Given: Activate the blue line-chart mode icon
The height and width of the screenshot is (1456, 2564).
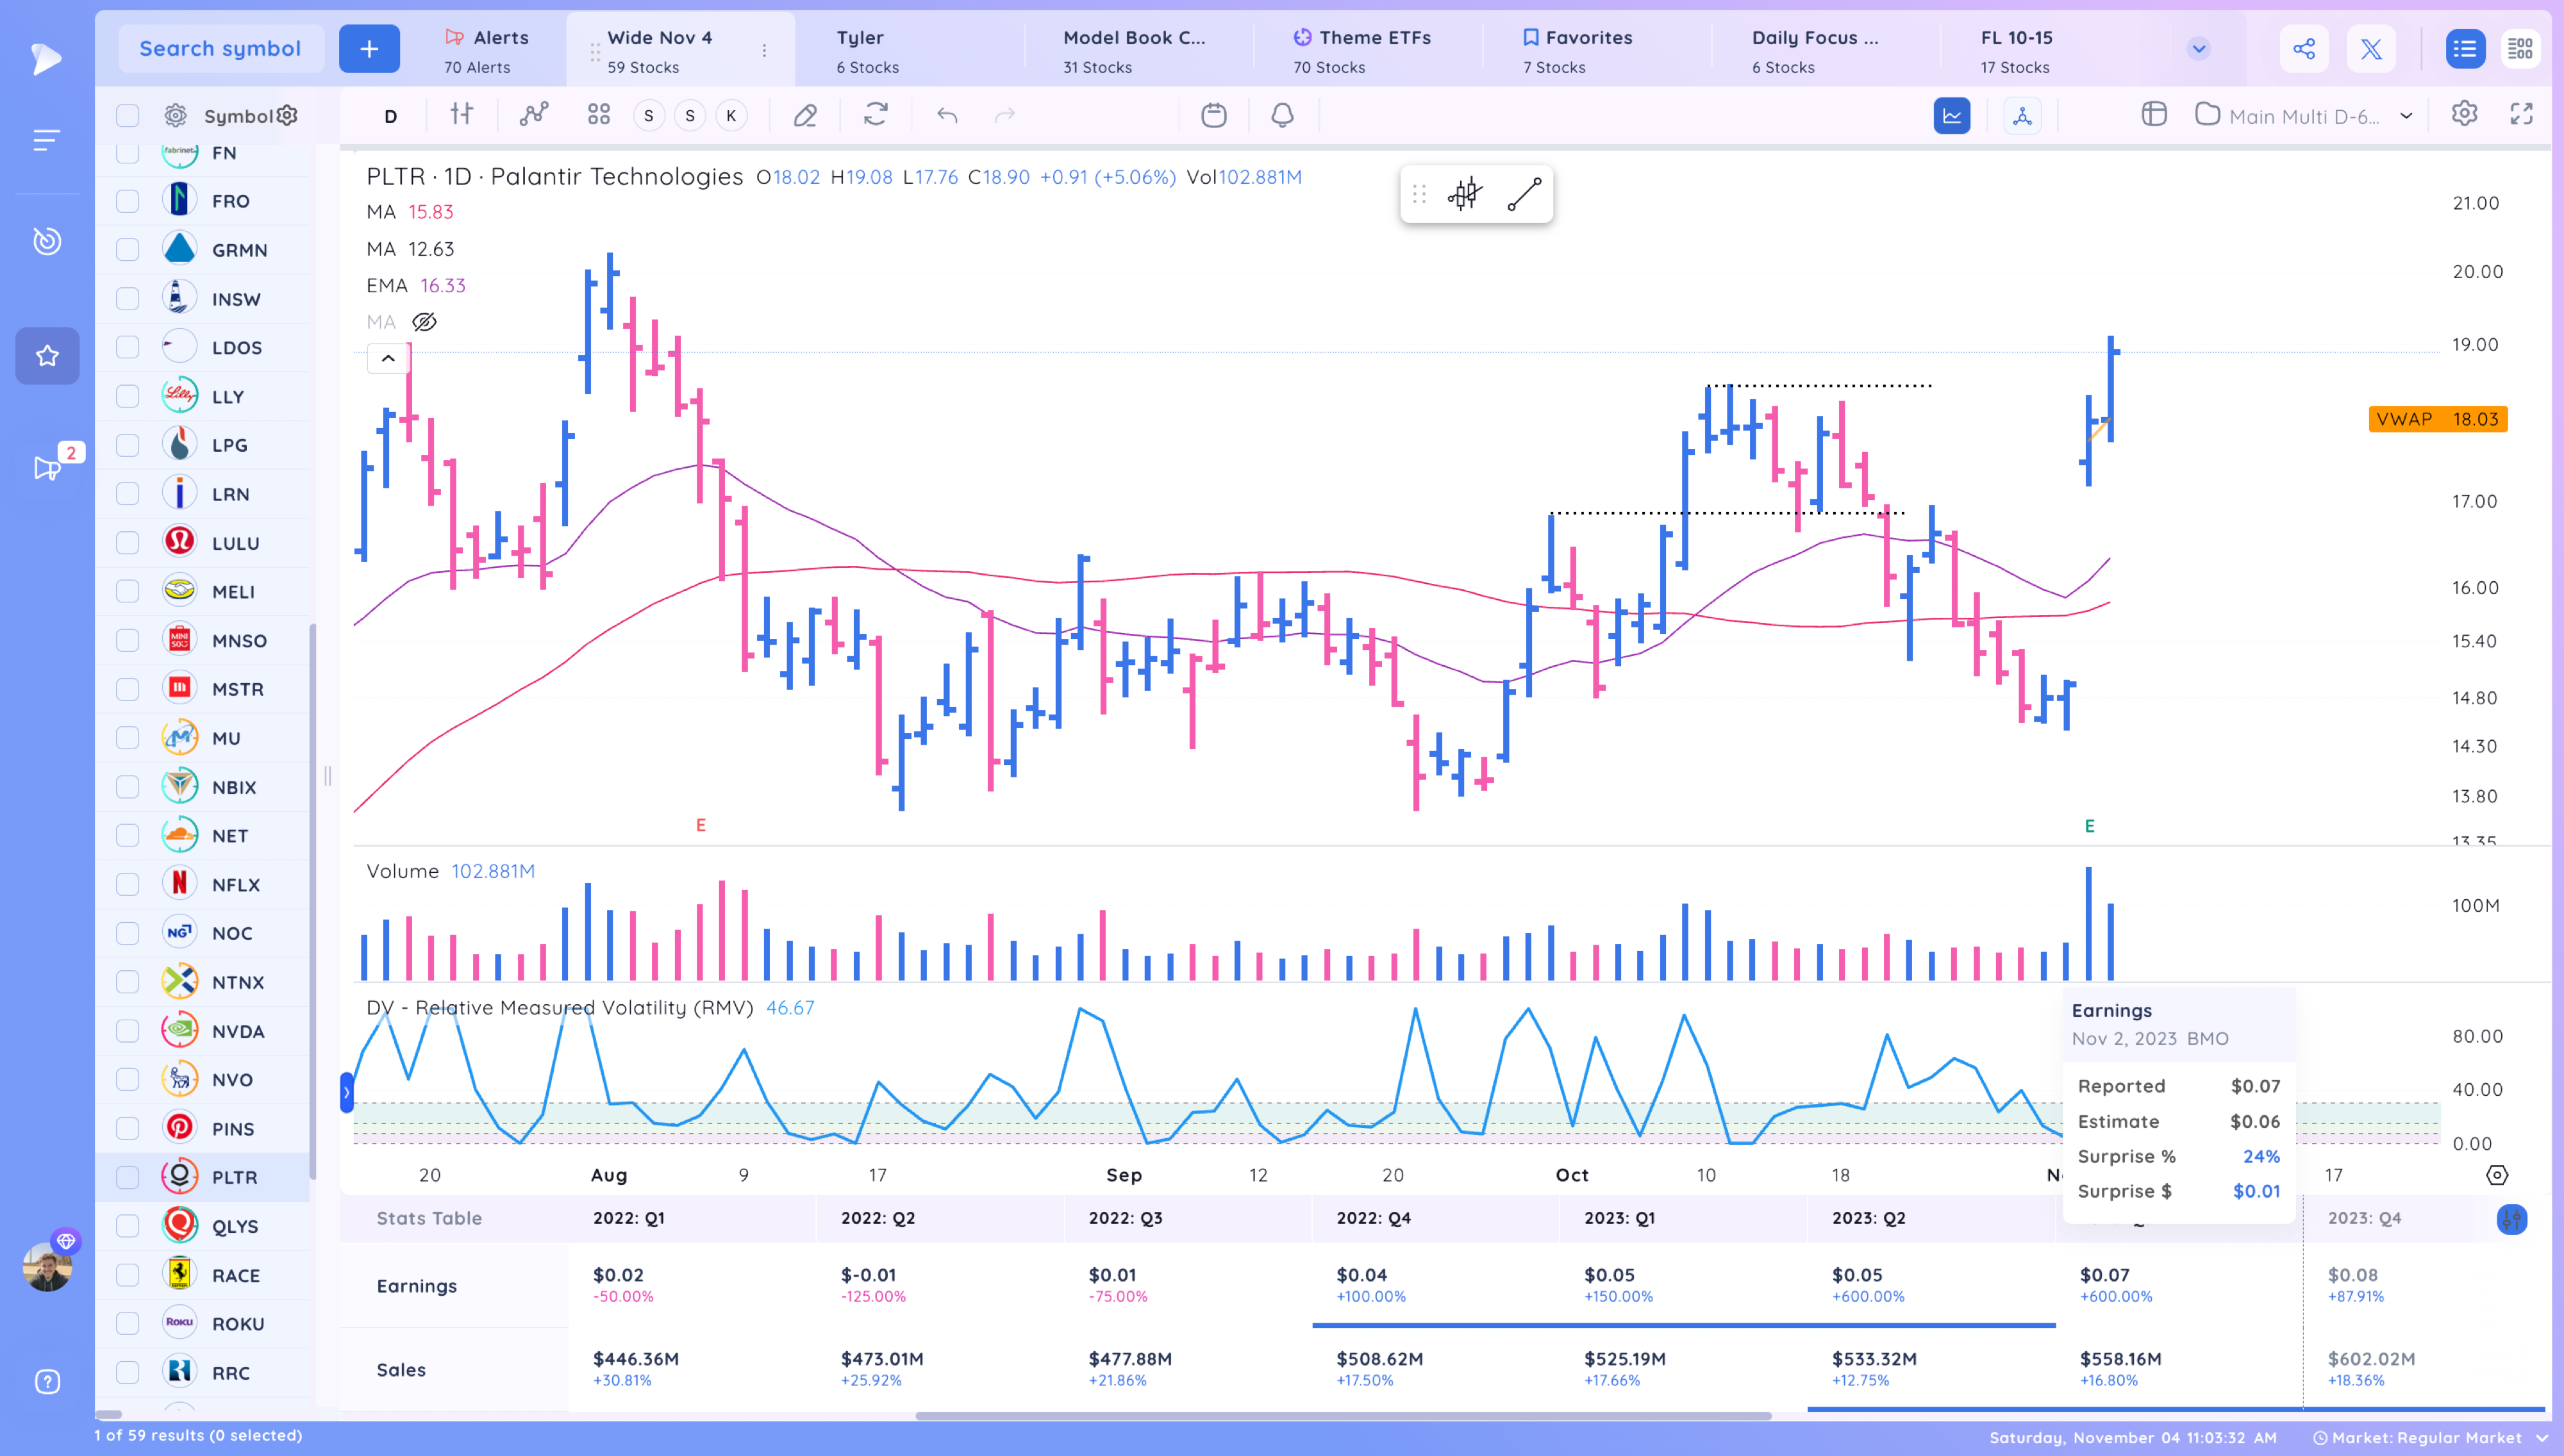Looking at the screenshot, I should 1951,115.
